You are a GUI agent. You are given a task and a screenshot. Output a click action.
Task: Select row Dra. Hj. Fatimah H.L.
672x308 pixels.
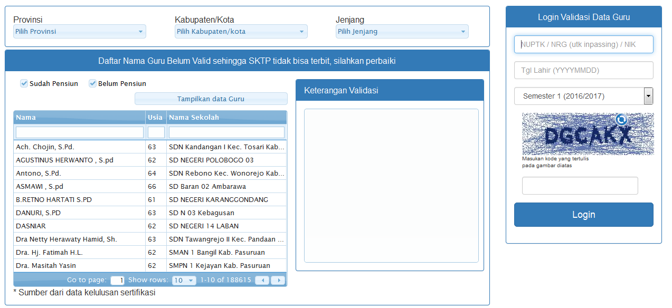(x=150, y=252)
